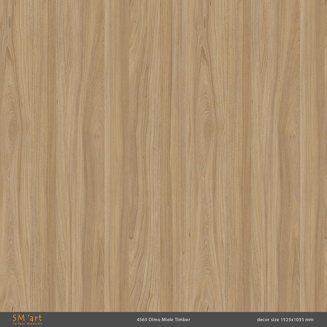Click the decor size 1525x1035 mm text
327x327 pixels.
(285, 320)
